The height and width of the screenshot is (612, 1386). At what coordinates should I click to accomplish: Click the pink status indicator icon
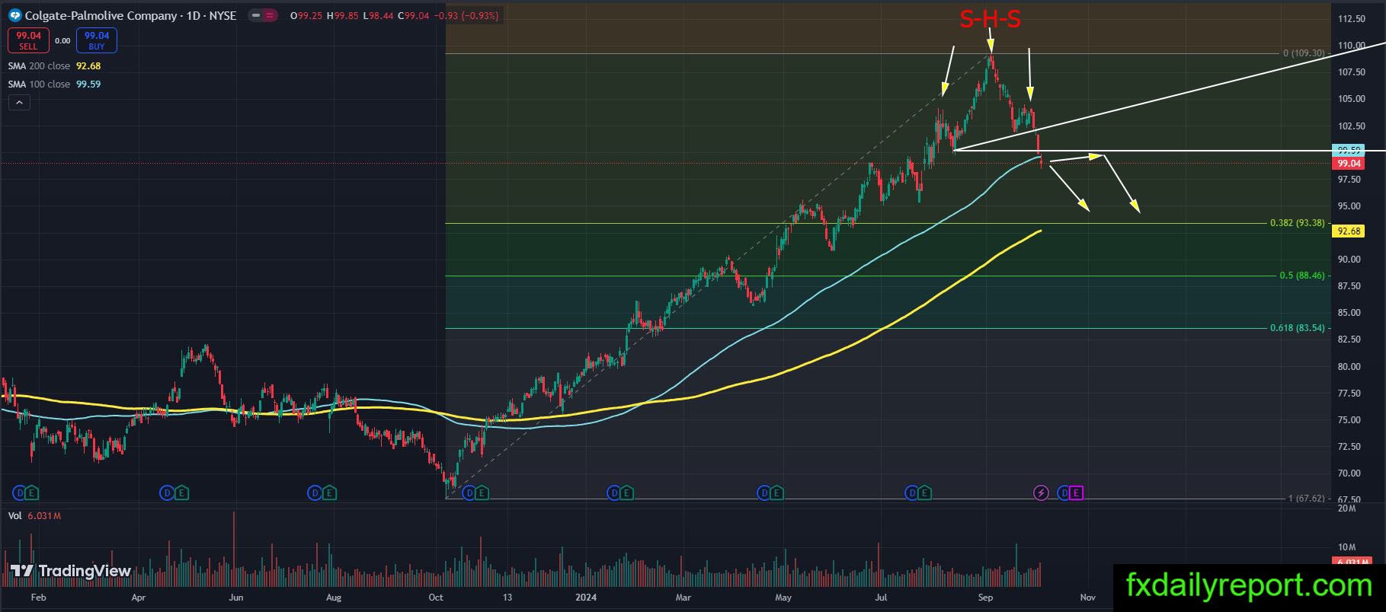269,15
